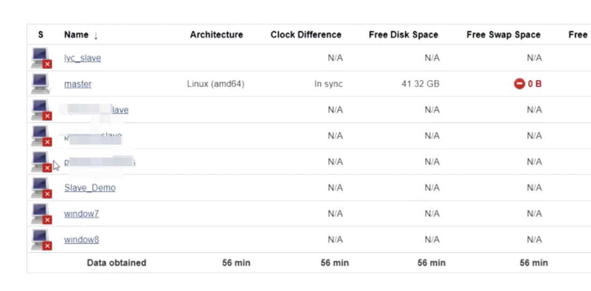Viewport: 591px width, 291px height.
Task: Click the offline icon beside Slave_Demo
Action: click(41, 188)
